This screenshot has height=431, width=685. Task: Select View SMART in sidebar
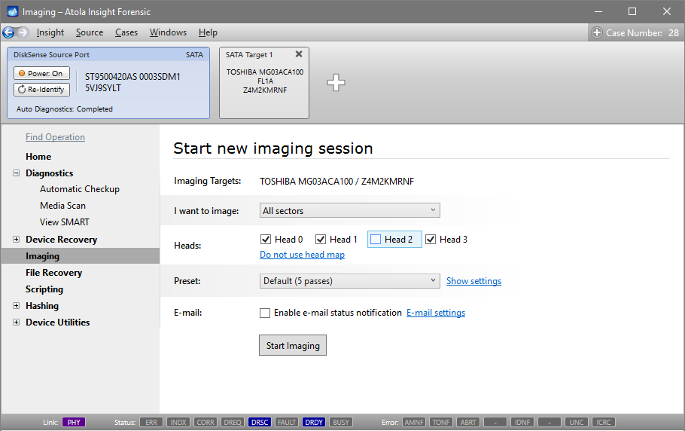(64, 222)
